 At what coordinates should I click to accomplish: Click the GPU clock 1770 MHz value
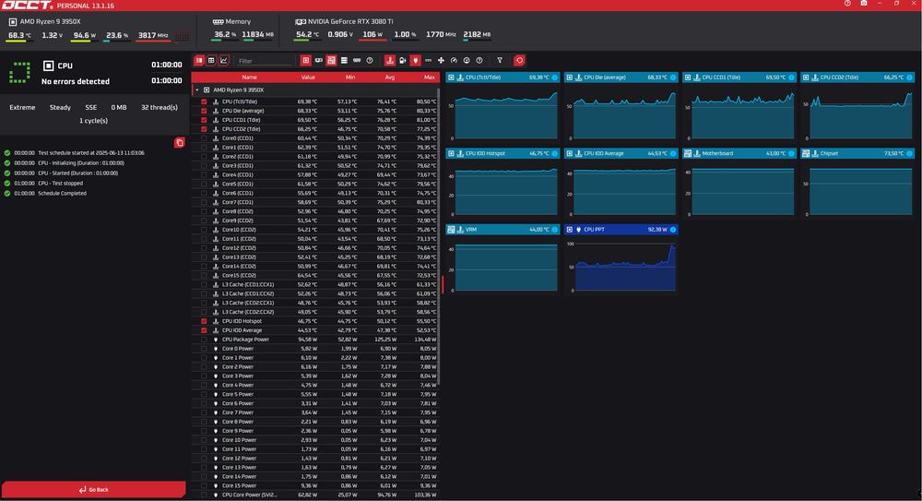pos(441,34)
